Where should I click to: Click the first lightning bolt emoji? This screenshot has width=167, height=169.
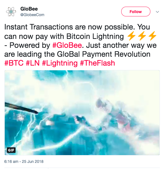(131, 36)
